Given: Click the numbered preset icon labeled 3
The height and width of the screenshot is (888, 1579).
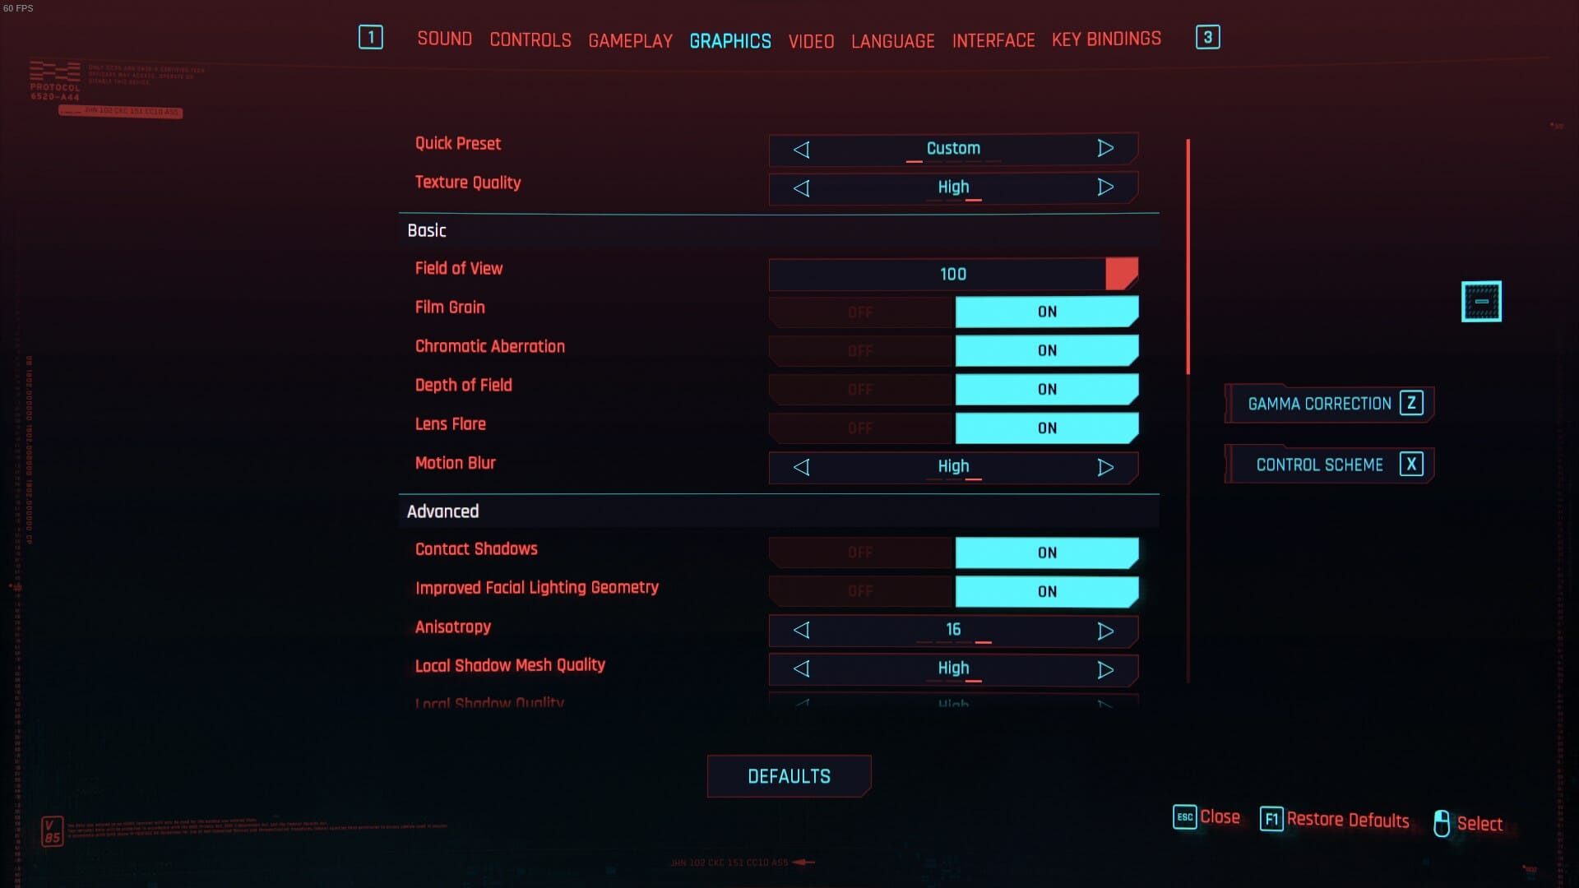Looking at the screenshot, I should click(1207, 38).
